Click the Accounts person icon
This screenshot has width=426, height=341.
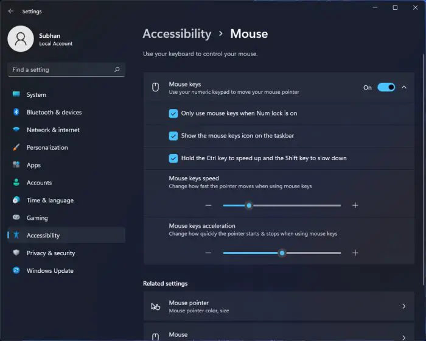[16, 182]
